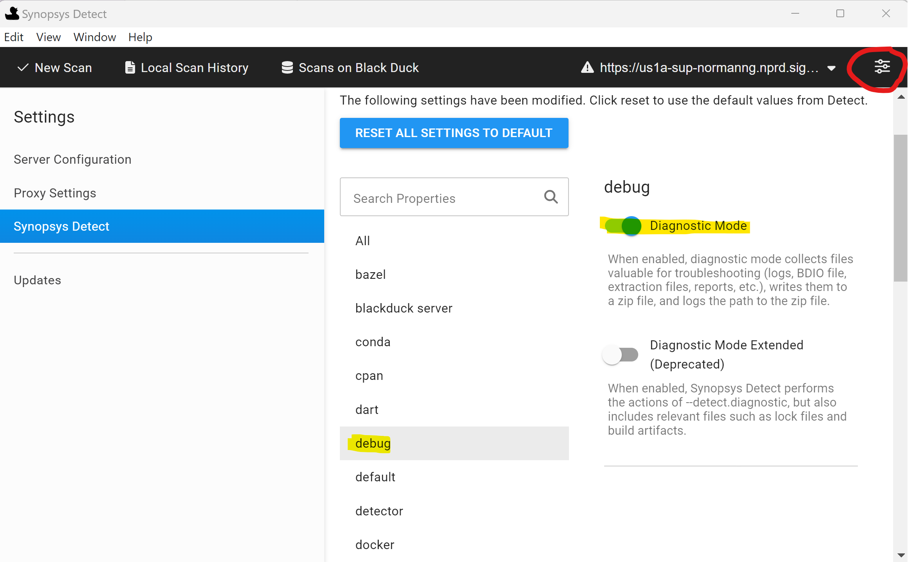Click the Synopsys Detect duck logo

point(12,13)
